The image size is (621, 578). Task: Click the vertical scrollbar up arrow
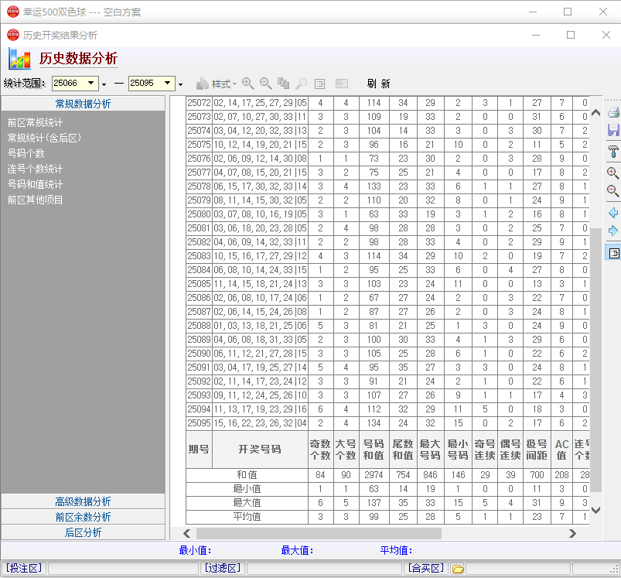pyautogui.click(x=595, y=112)
